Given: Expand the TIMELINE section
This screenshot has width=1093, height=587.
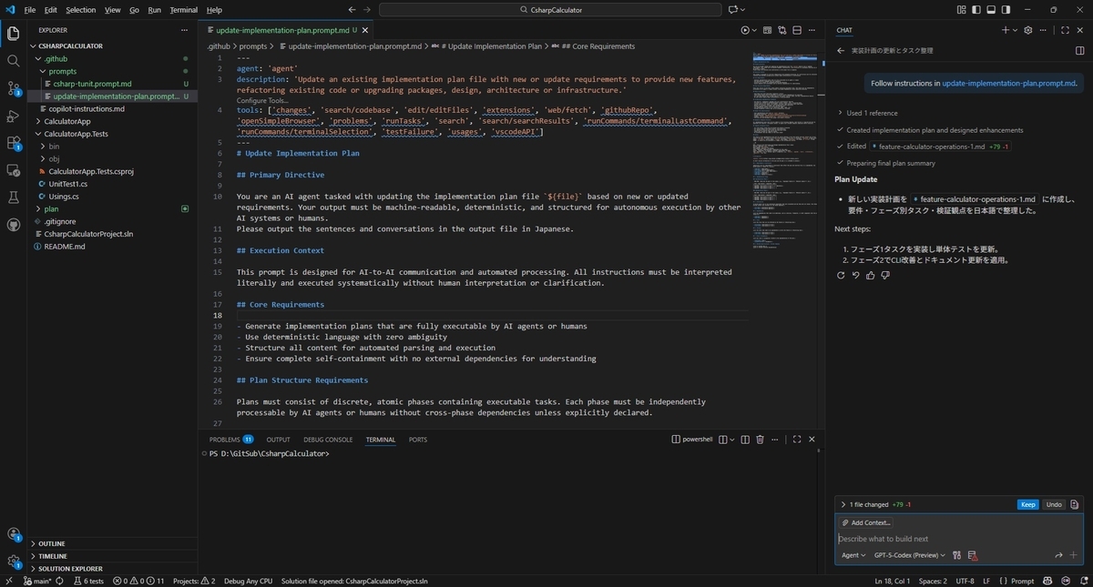Looking at the screenshot, I should point(111,556).
